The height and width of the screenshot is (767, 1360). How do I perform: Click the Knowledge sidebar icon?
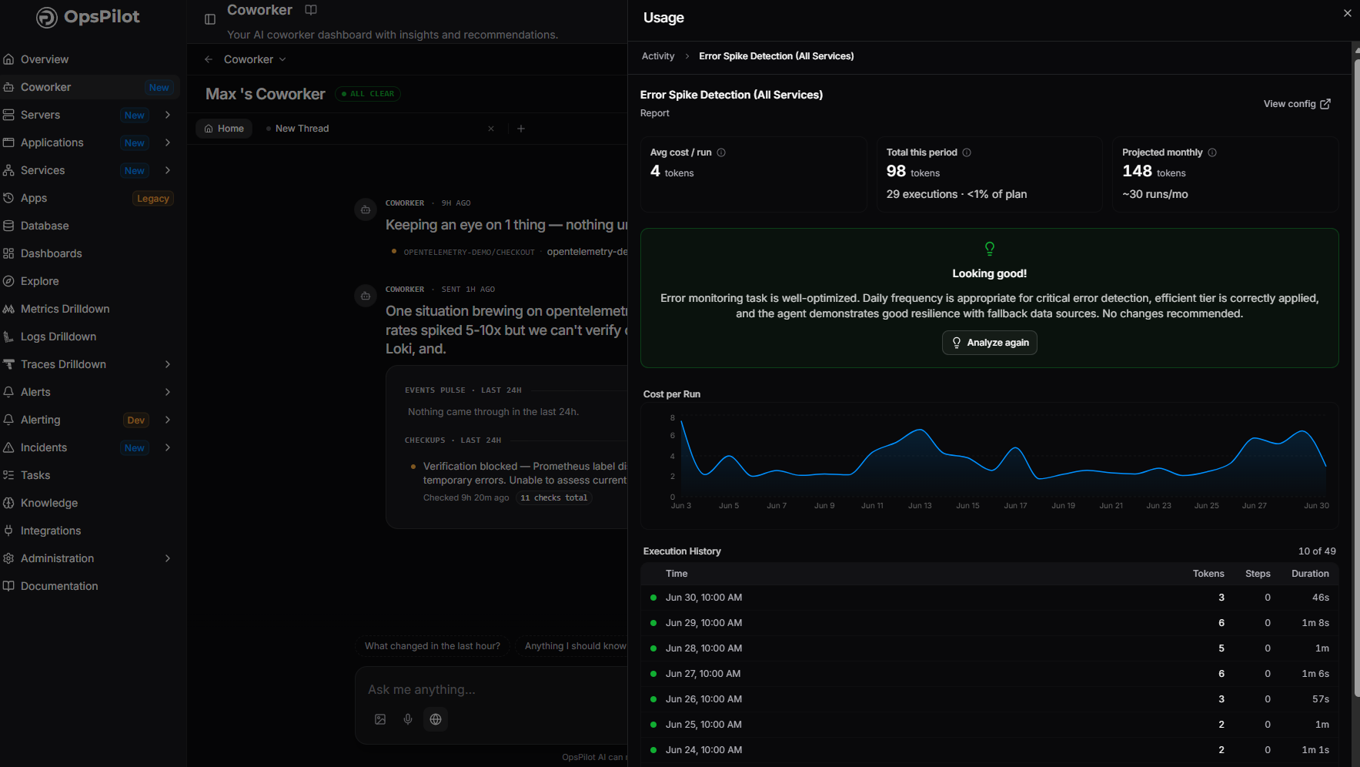pyautogui.click(x=8, y=503)
